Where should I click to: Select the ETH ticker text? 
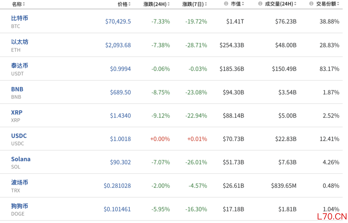pyautogui.click(x=16, y=50)
